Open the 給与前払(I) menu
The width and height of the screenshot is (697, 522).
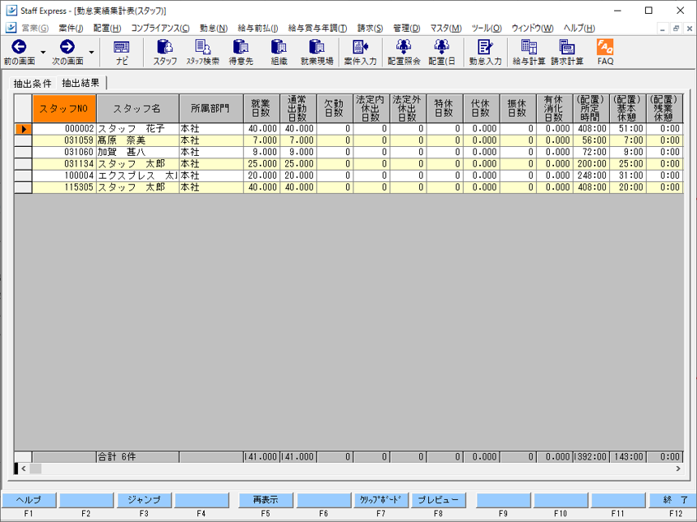(x=258, y=28)
